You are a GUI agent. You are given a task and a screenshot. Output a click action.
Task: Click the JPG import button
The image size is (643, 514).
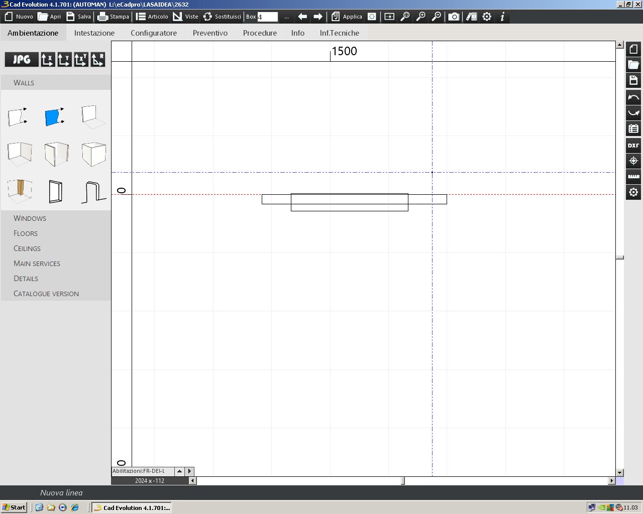tap(22, 60)
